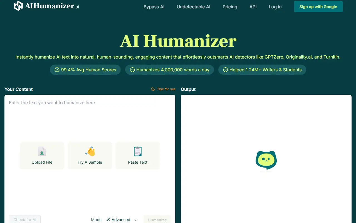Open the API page

[x=253, y=7]
